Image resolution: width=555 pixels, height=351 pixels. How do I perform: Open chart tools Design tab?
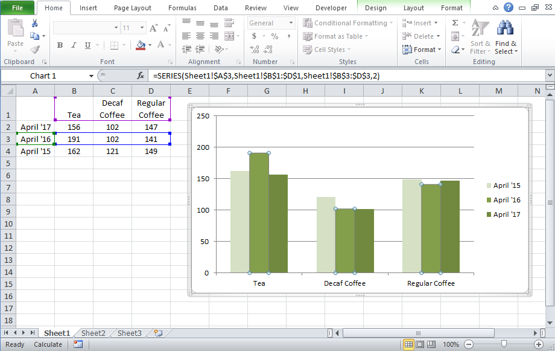(376, 8)
